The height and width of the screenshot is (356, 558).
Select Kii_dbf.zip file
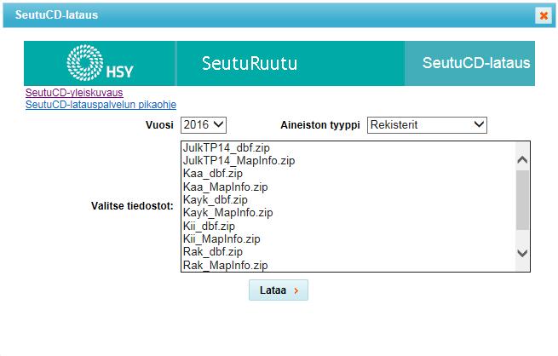pos(348,226)
